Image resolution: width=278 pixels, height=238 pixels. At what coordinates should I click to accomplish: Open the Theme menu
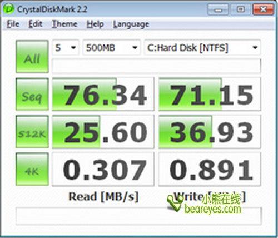(x=64, y=24)
